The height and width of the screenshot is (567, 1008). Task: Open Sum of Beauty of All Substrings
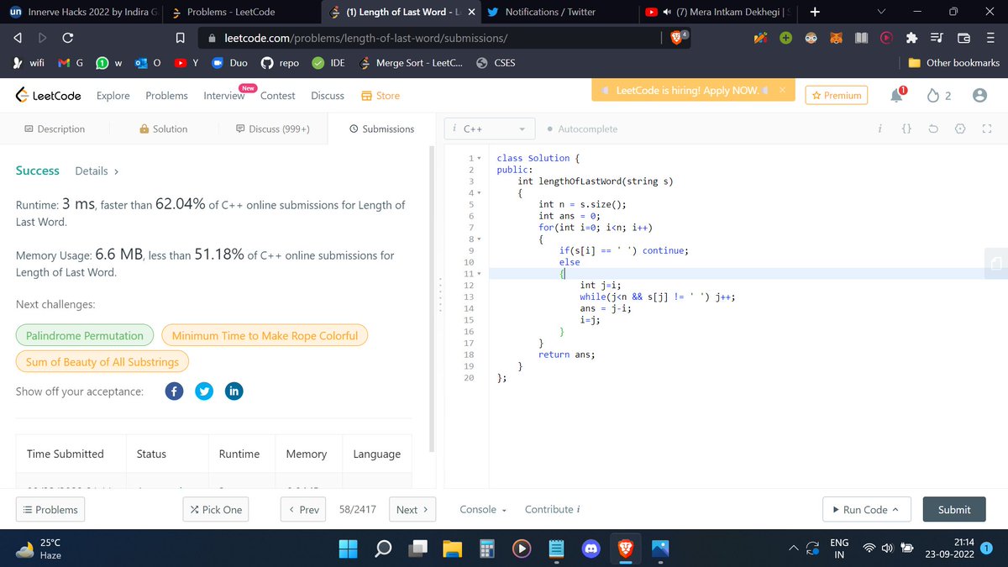[x=102, y=362]
